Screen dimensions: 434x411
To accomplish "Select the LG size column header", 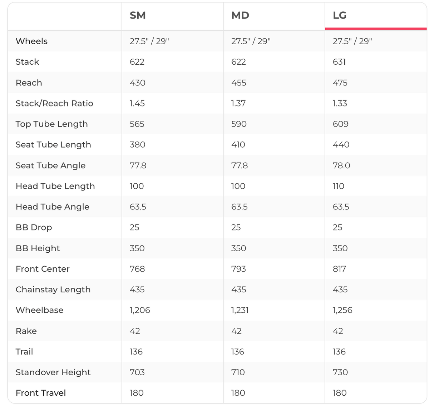I will (340, 15).
